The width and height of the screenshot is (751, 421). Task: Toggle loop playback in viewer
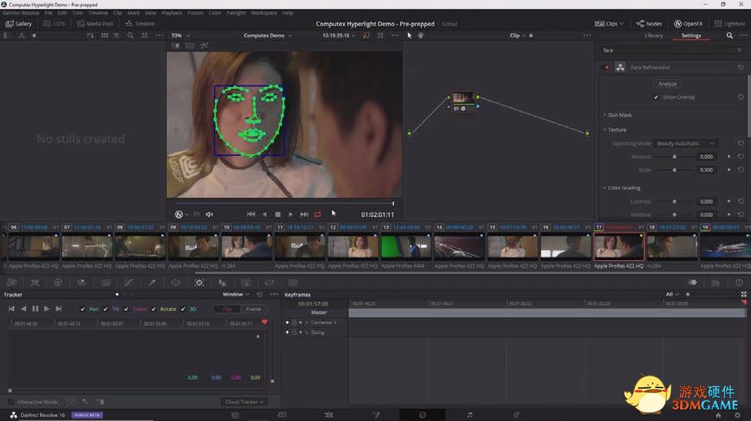(x=317, y=214)
